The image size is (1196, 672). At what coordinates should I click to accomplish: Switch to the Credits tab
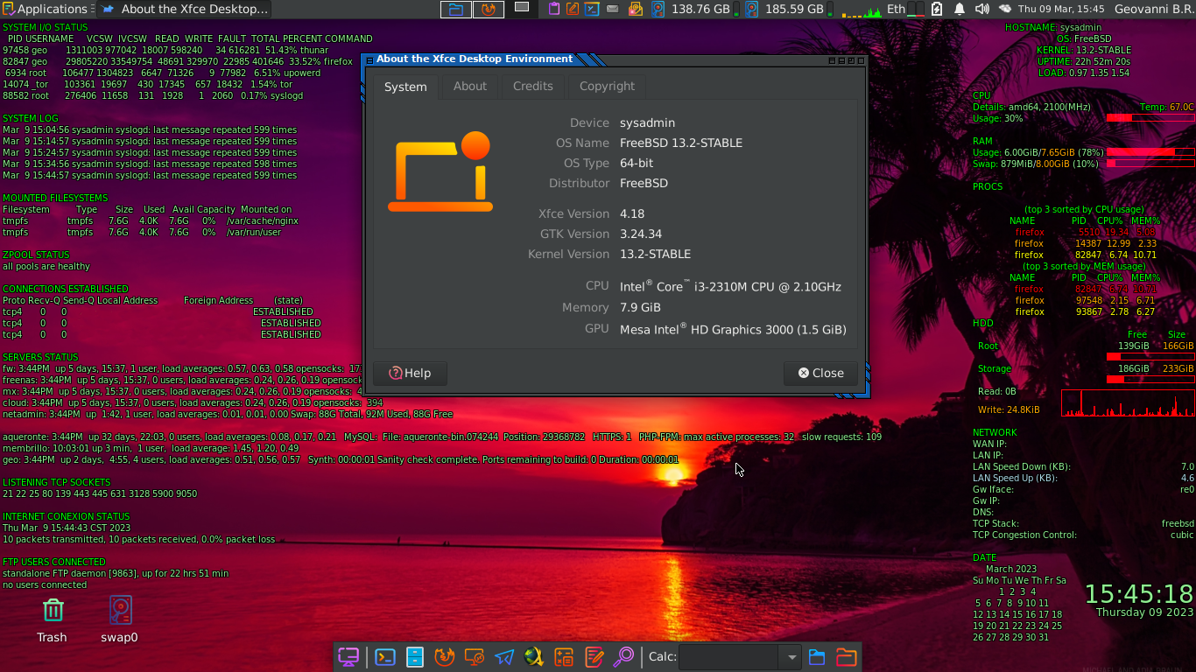point(532,86)
